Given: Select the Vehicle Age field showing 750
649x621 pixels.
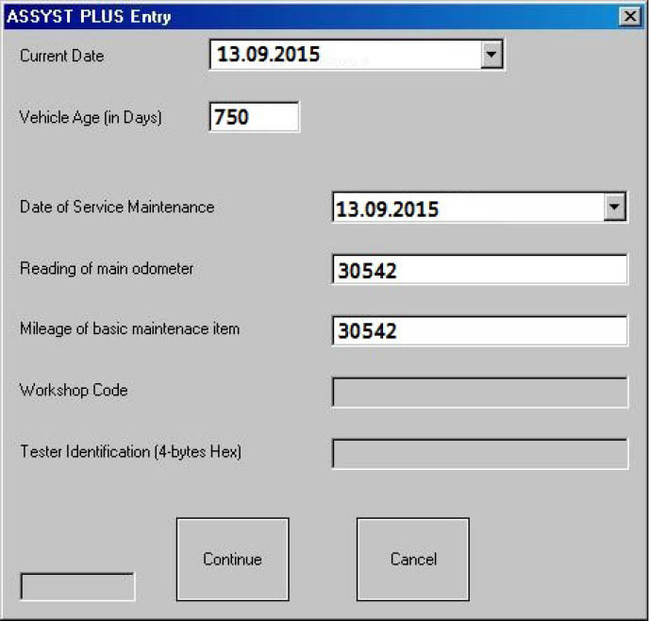Looking at the screenshot, I should 253,118.
